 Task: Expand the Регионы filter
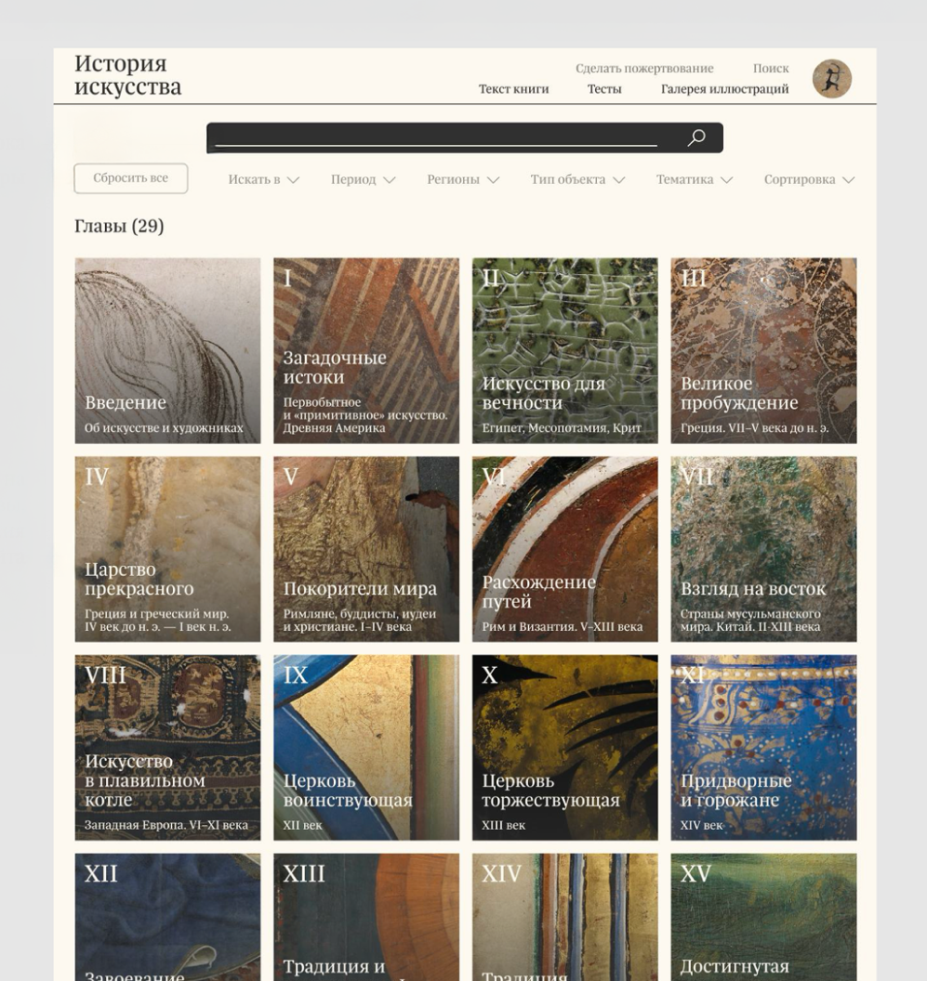[x=463, y=179]
